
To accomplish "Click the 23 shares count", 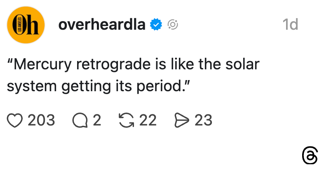I will (203, 120).
